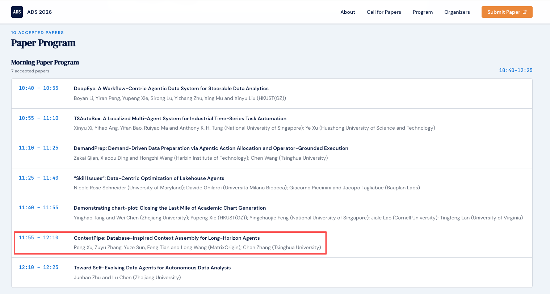The width and height of the screenshot is (550, 294).
Task: Click the authors line Junhao Zhu and Lu Chen
Action: (x=127, y=277)
